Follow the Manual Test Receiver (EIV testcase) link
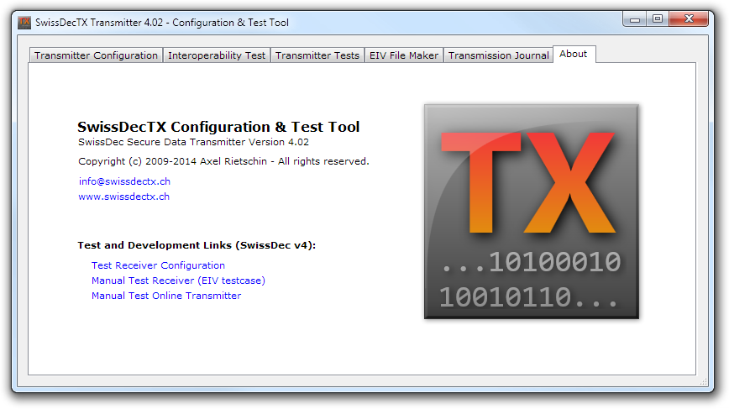Screen dimensions: 729x409 (x=178, y=281)
